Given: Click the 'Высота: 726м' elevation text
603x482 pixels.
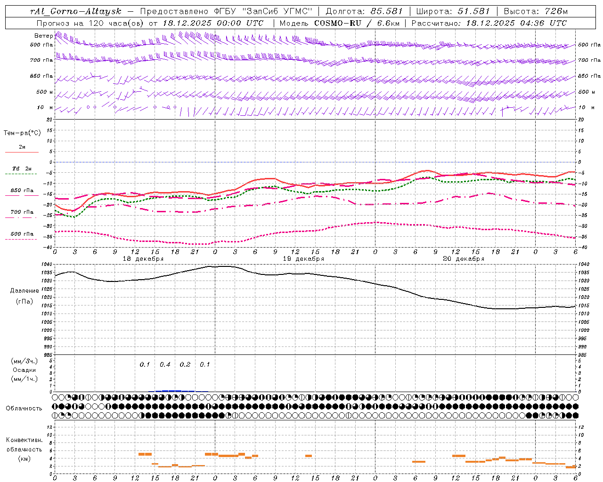Looking at the screenshot, I should point(536,11).
